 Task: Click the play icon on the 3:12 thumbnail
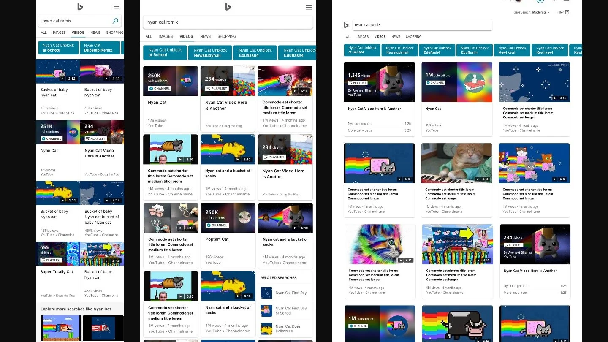[62, 79]
